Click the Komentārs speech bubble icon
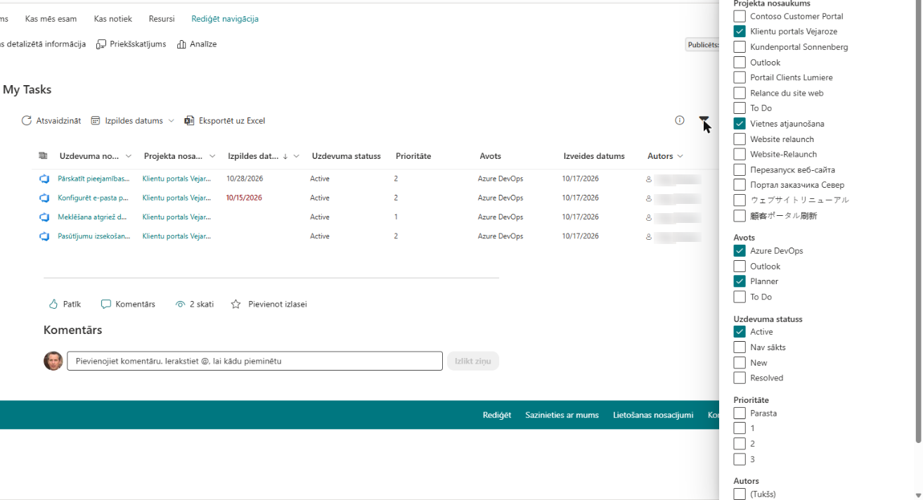This screenshot has height=500, width=923. 106,305
